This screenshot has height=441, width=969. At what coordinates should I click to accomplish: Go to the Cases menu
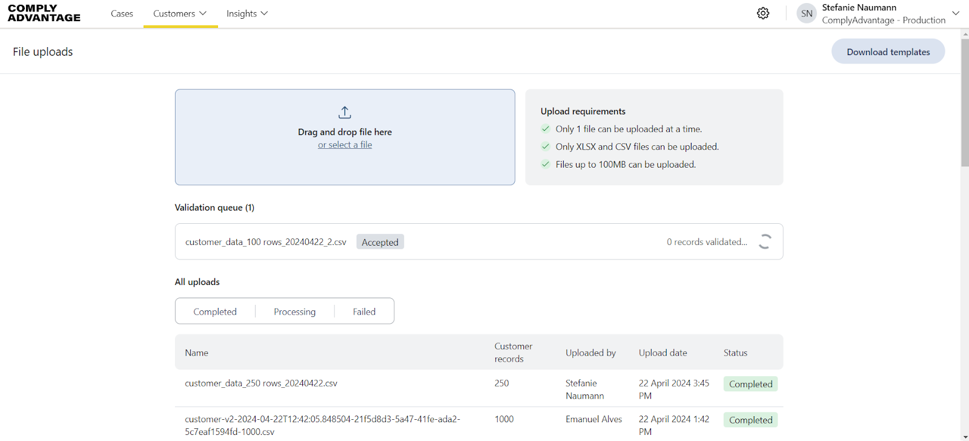point(122,13)
